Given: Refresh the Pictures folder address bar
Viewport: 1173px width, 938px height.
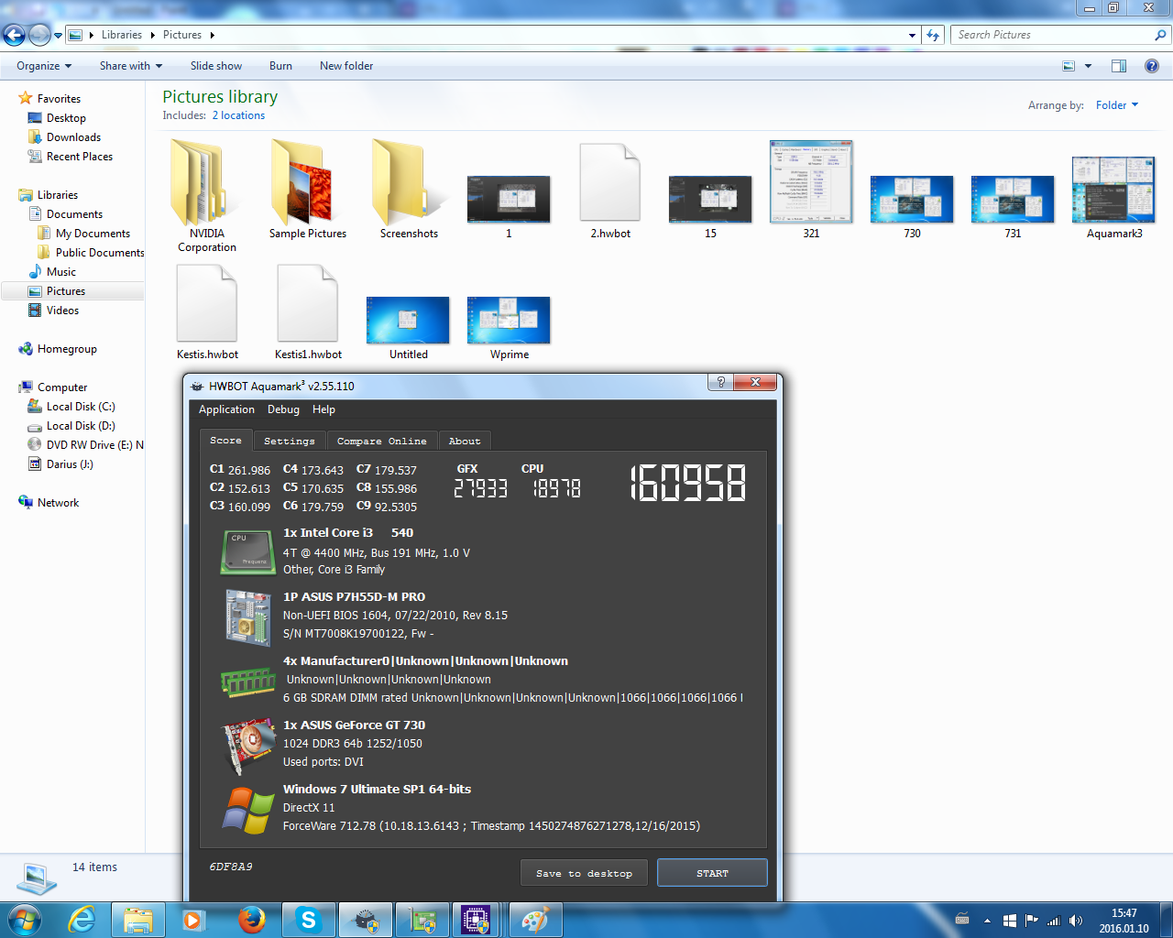Looking at the screenshot, I should point(933,35).
